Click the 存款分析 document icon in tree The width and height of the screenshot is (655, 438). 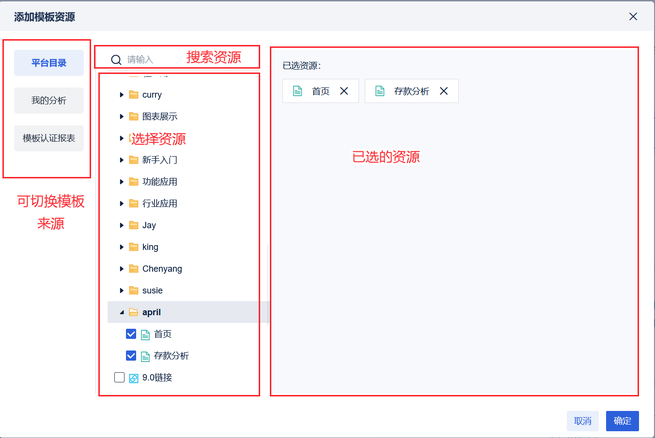145,356
